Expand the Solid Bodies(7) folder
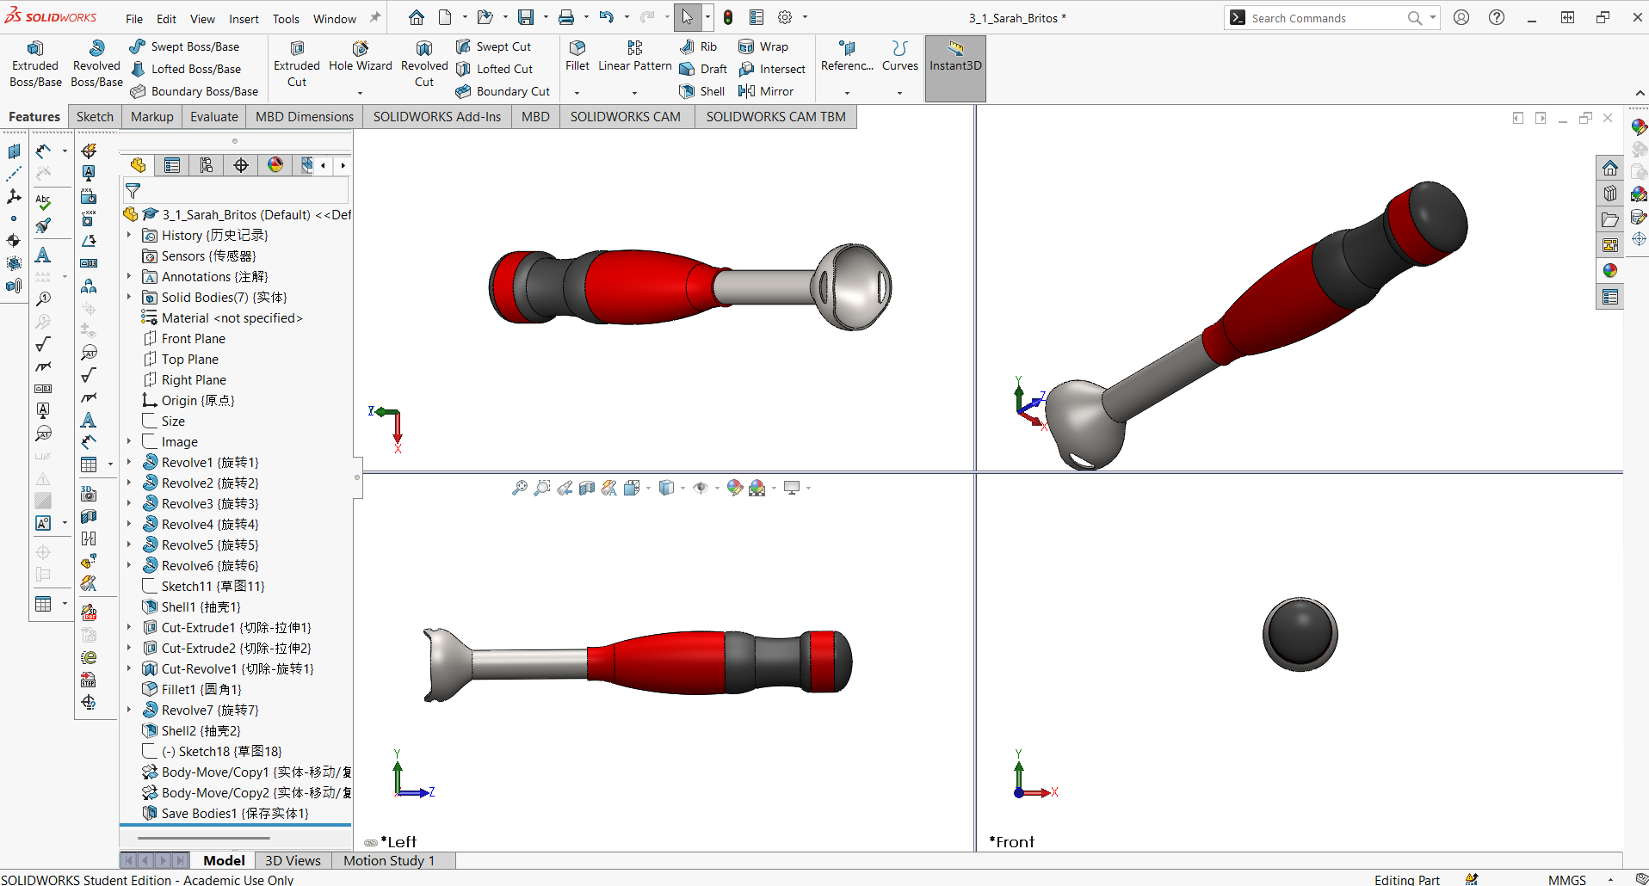 pos(129,297)
